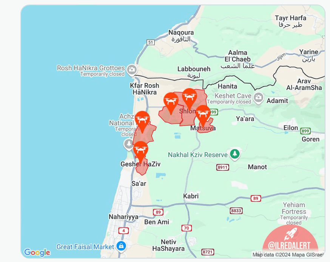Select the Nakhal Kziv Reserve tree icon
The image size is (330, 262).
(x=235, y=154)
